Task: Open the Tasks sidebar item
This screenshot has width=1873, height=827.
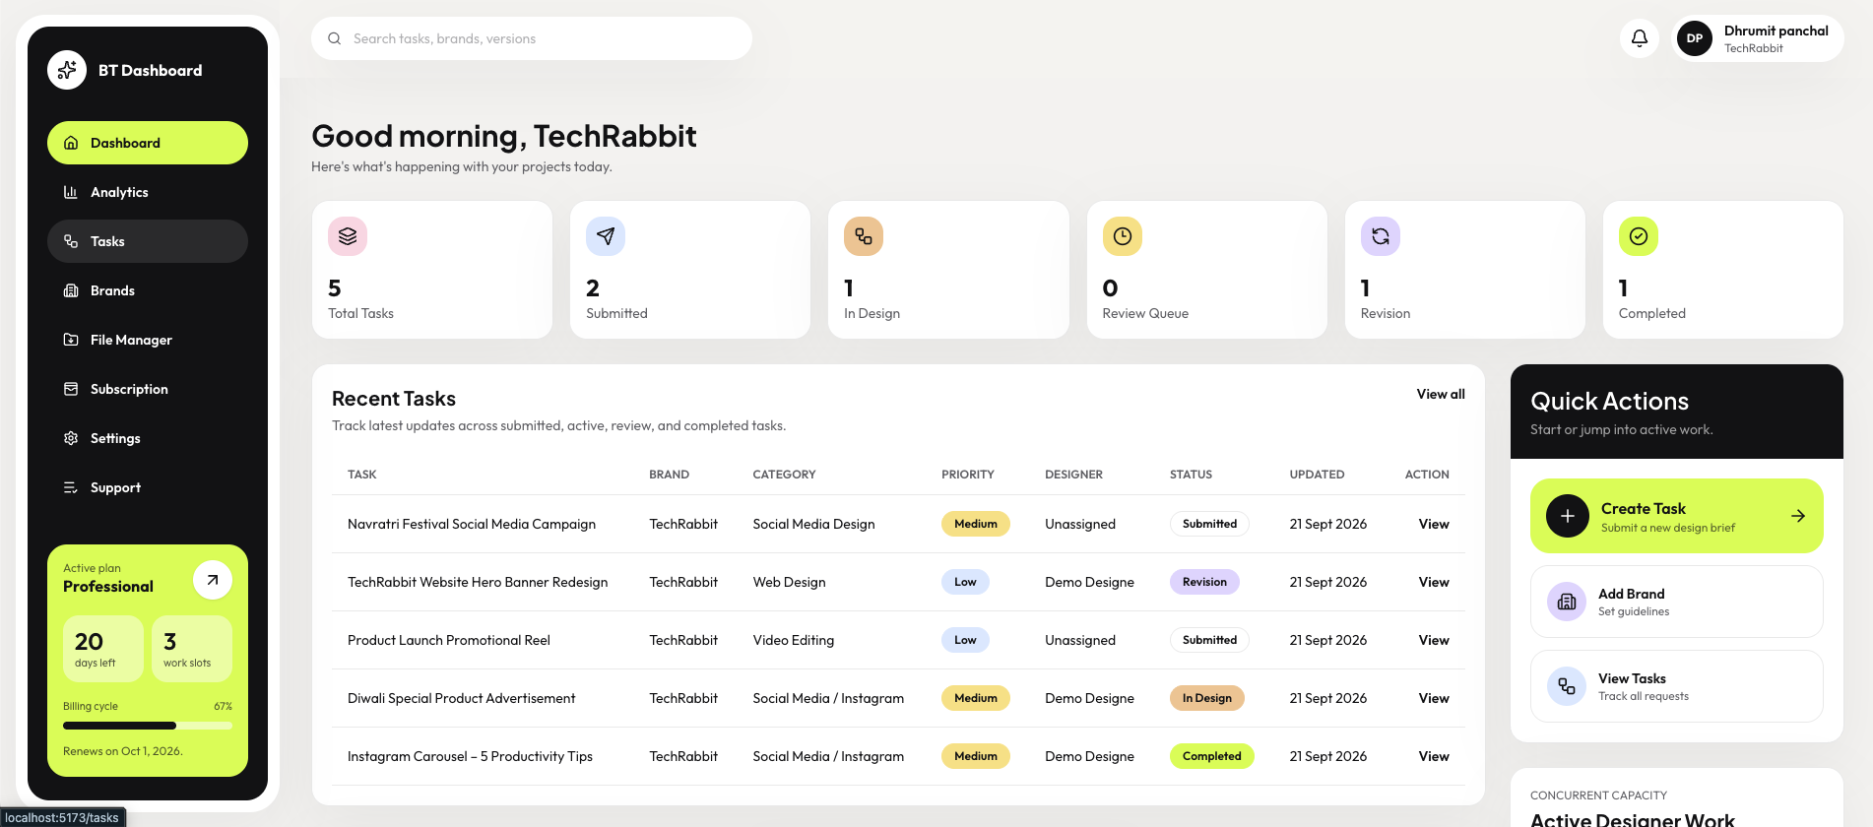Action: click(x=148, y=241)
